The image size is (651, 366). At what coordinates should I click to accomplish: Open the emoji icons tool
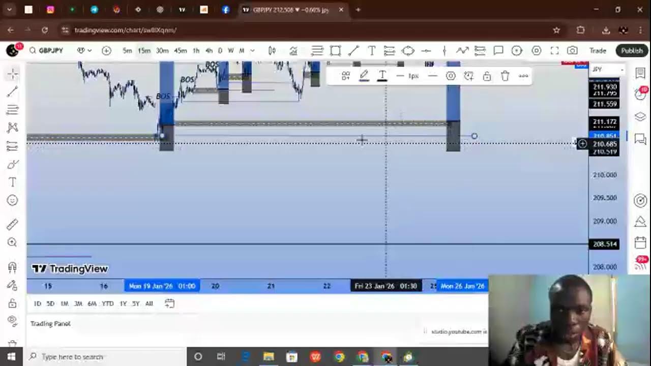pos(13,201)
